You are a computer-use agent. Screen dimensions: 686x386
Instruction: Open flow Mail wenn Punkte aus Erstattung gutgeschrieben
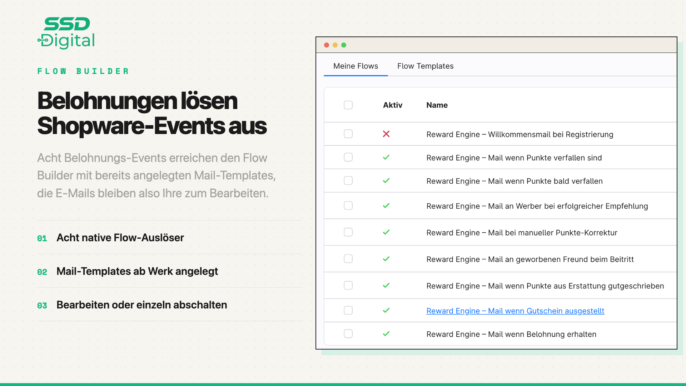[x=545, y=286]
